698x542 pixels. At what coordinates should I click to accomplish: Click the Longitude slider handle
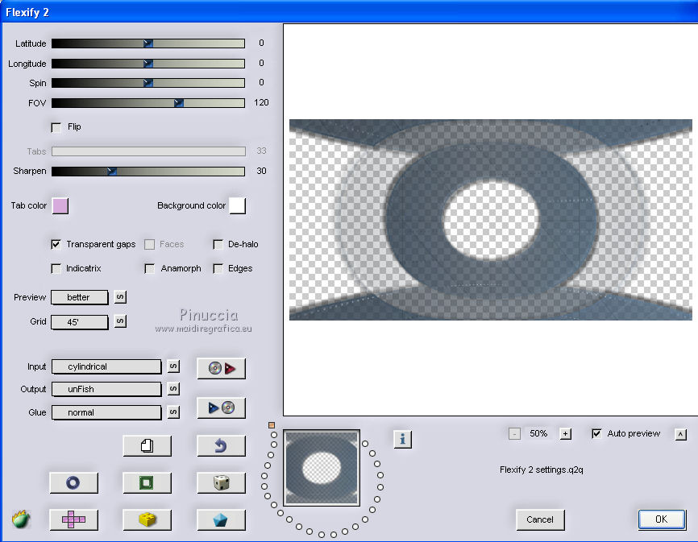click(148, 64)
